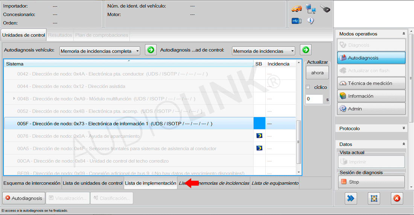The width and height of the screenshot is (414, 215).
Task: Open the info speech bubble icon
Action: coord(310,21)
